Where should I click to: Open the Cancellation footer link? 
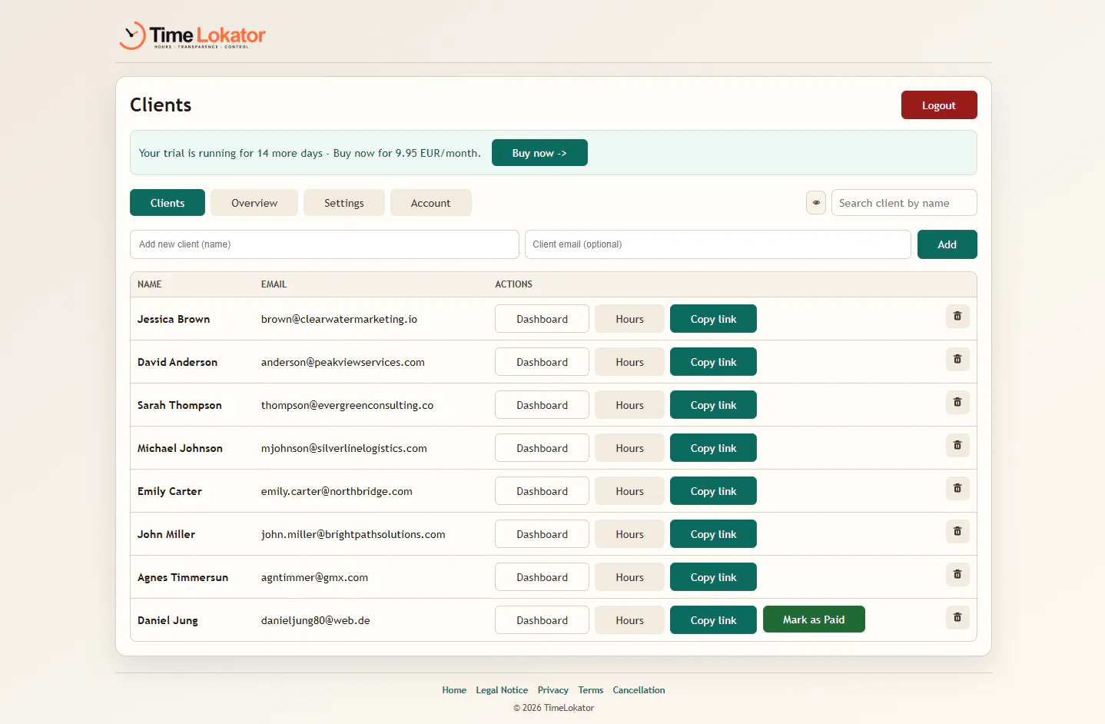point(639,690)
